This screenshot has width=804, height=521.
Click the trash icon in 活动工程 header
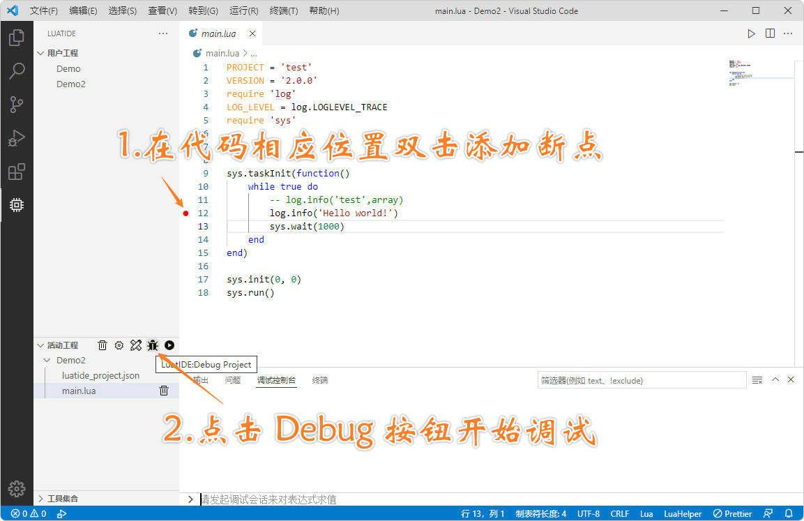pyautogui.click(x=103, y=346)
